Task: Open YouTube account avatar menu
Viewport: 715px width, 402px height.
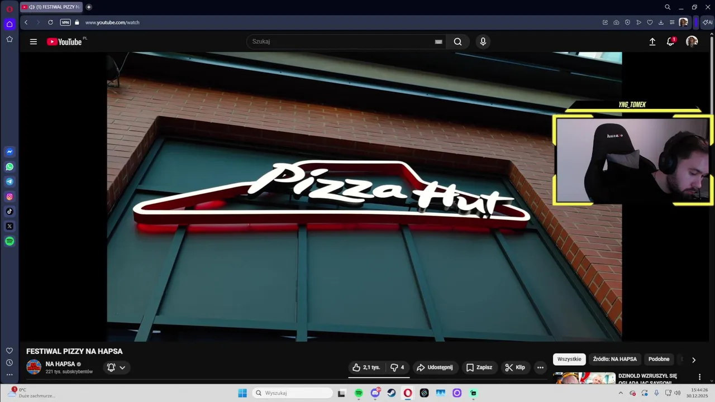Action: pos(692,41)
